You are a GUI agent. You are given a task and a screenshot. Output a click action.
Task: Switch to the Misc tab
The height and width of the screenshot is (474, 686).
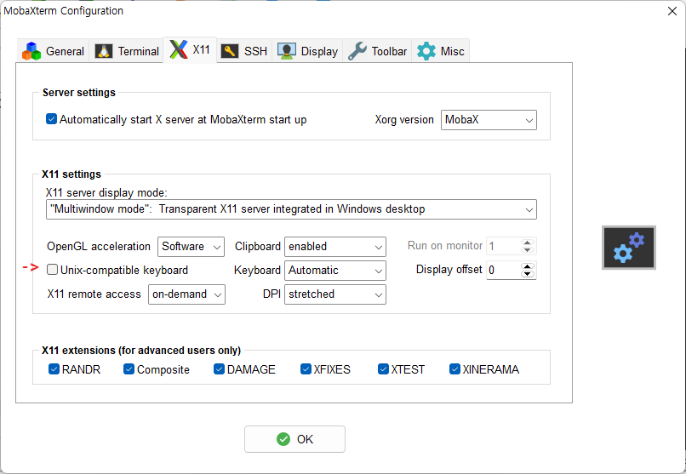(x=440, y=51)
